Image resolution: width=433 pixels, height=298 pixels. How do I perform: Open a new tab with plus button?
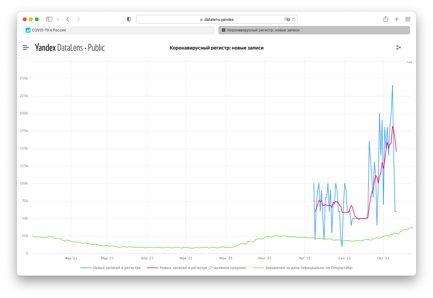coord(397,19)
